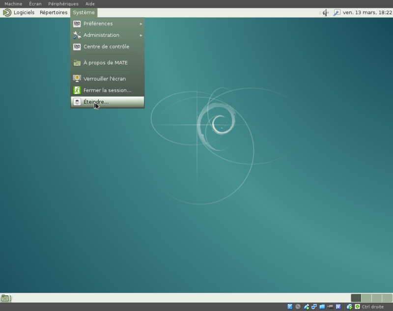Click the volume speaker icon in panel

[325, 13]
